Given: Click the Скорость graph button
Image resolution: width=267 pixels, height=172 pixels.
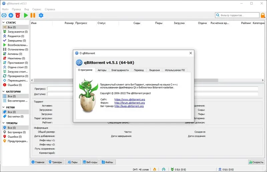Looking at the screenshot, I should (x=256, y=162).
